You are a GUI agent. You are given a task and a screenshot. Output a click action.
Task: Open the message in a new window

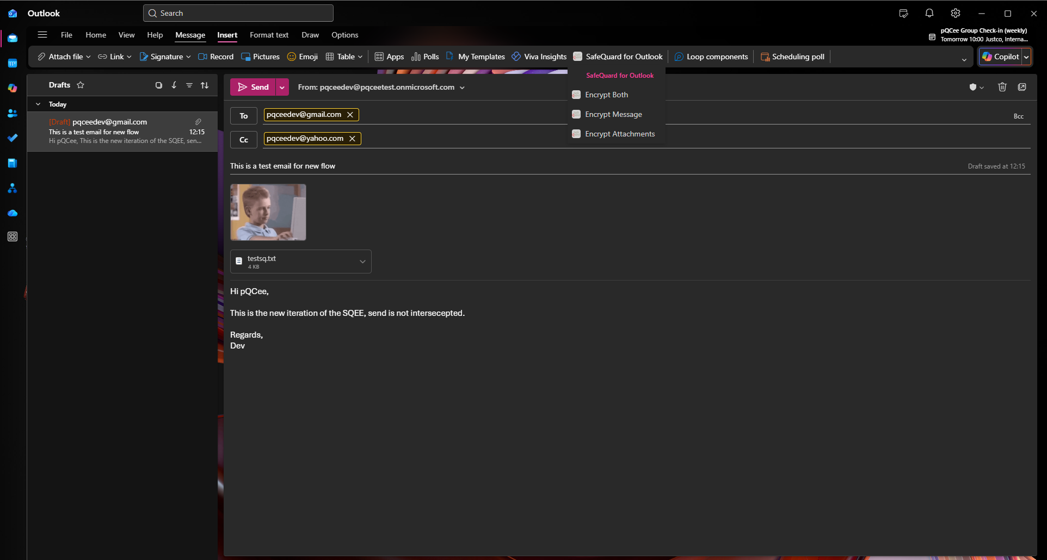1022,87
